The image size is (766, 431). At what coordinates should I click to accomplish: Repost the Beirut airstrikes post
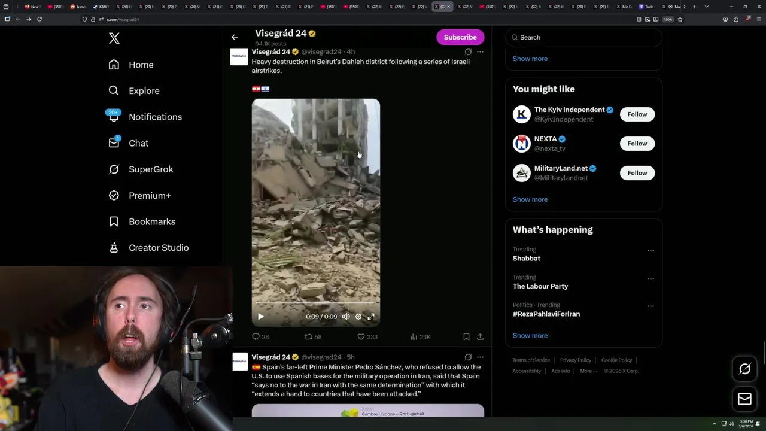(x=313, y=337)
